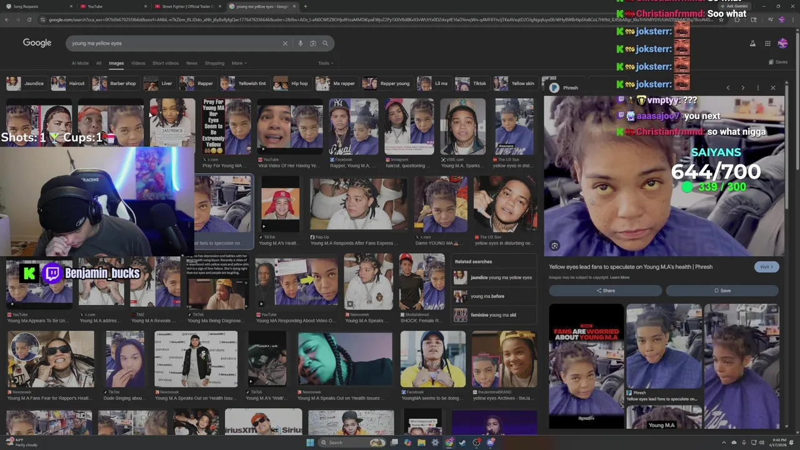The width and height of the screenshot is (800, 450).
Task: Go to the Google logo homepage
Action: (37, 42)
